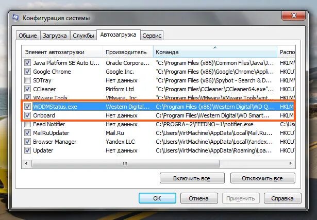317x220 pixels.
Task: Uncheck the CCleaner startup checkbox
Action: [x=27, y=89]
